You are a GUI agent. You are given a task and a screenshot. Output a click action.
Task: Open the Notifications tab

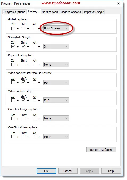point(50,12)
